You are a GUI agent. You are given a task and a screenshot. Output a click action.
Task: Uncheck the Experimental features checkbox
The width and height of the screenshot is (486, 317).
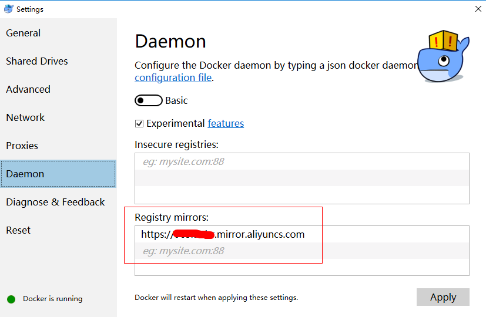pyautogui.click(x=139, y=123)
